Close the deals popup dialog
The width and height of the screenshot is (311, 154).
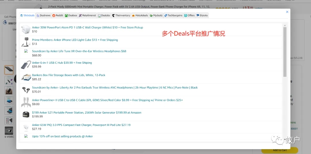(x=287, y=12)
